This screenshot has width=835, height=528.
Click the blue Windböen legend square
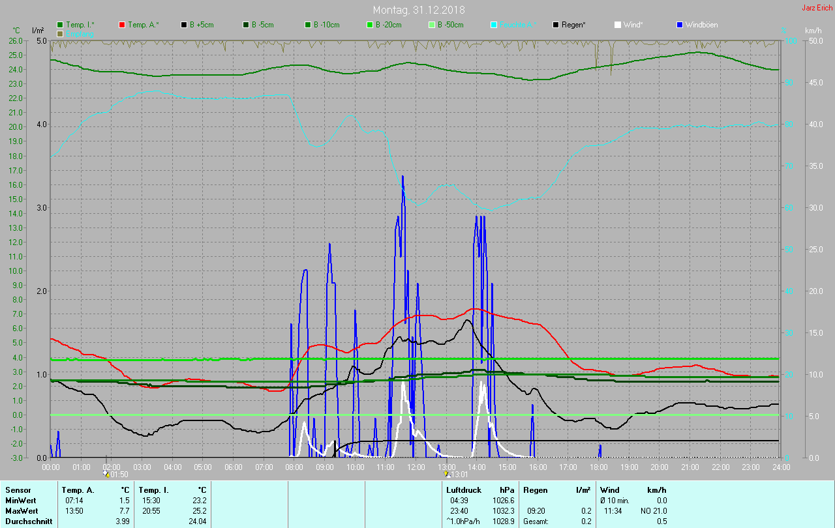click(x=680, y=25)
